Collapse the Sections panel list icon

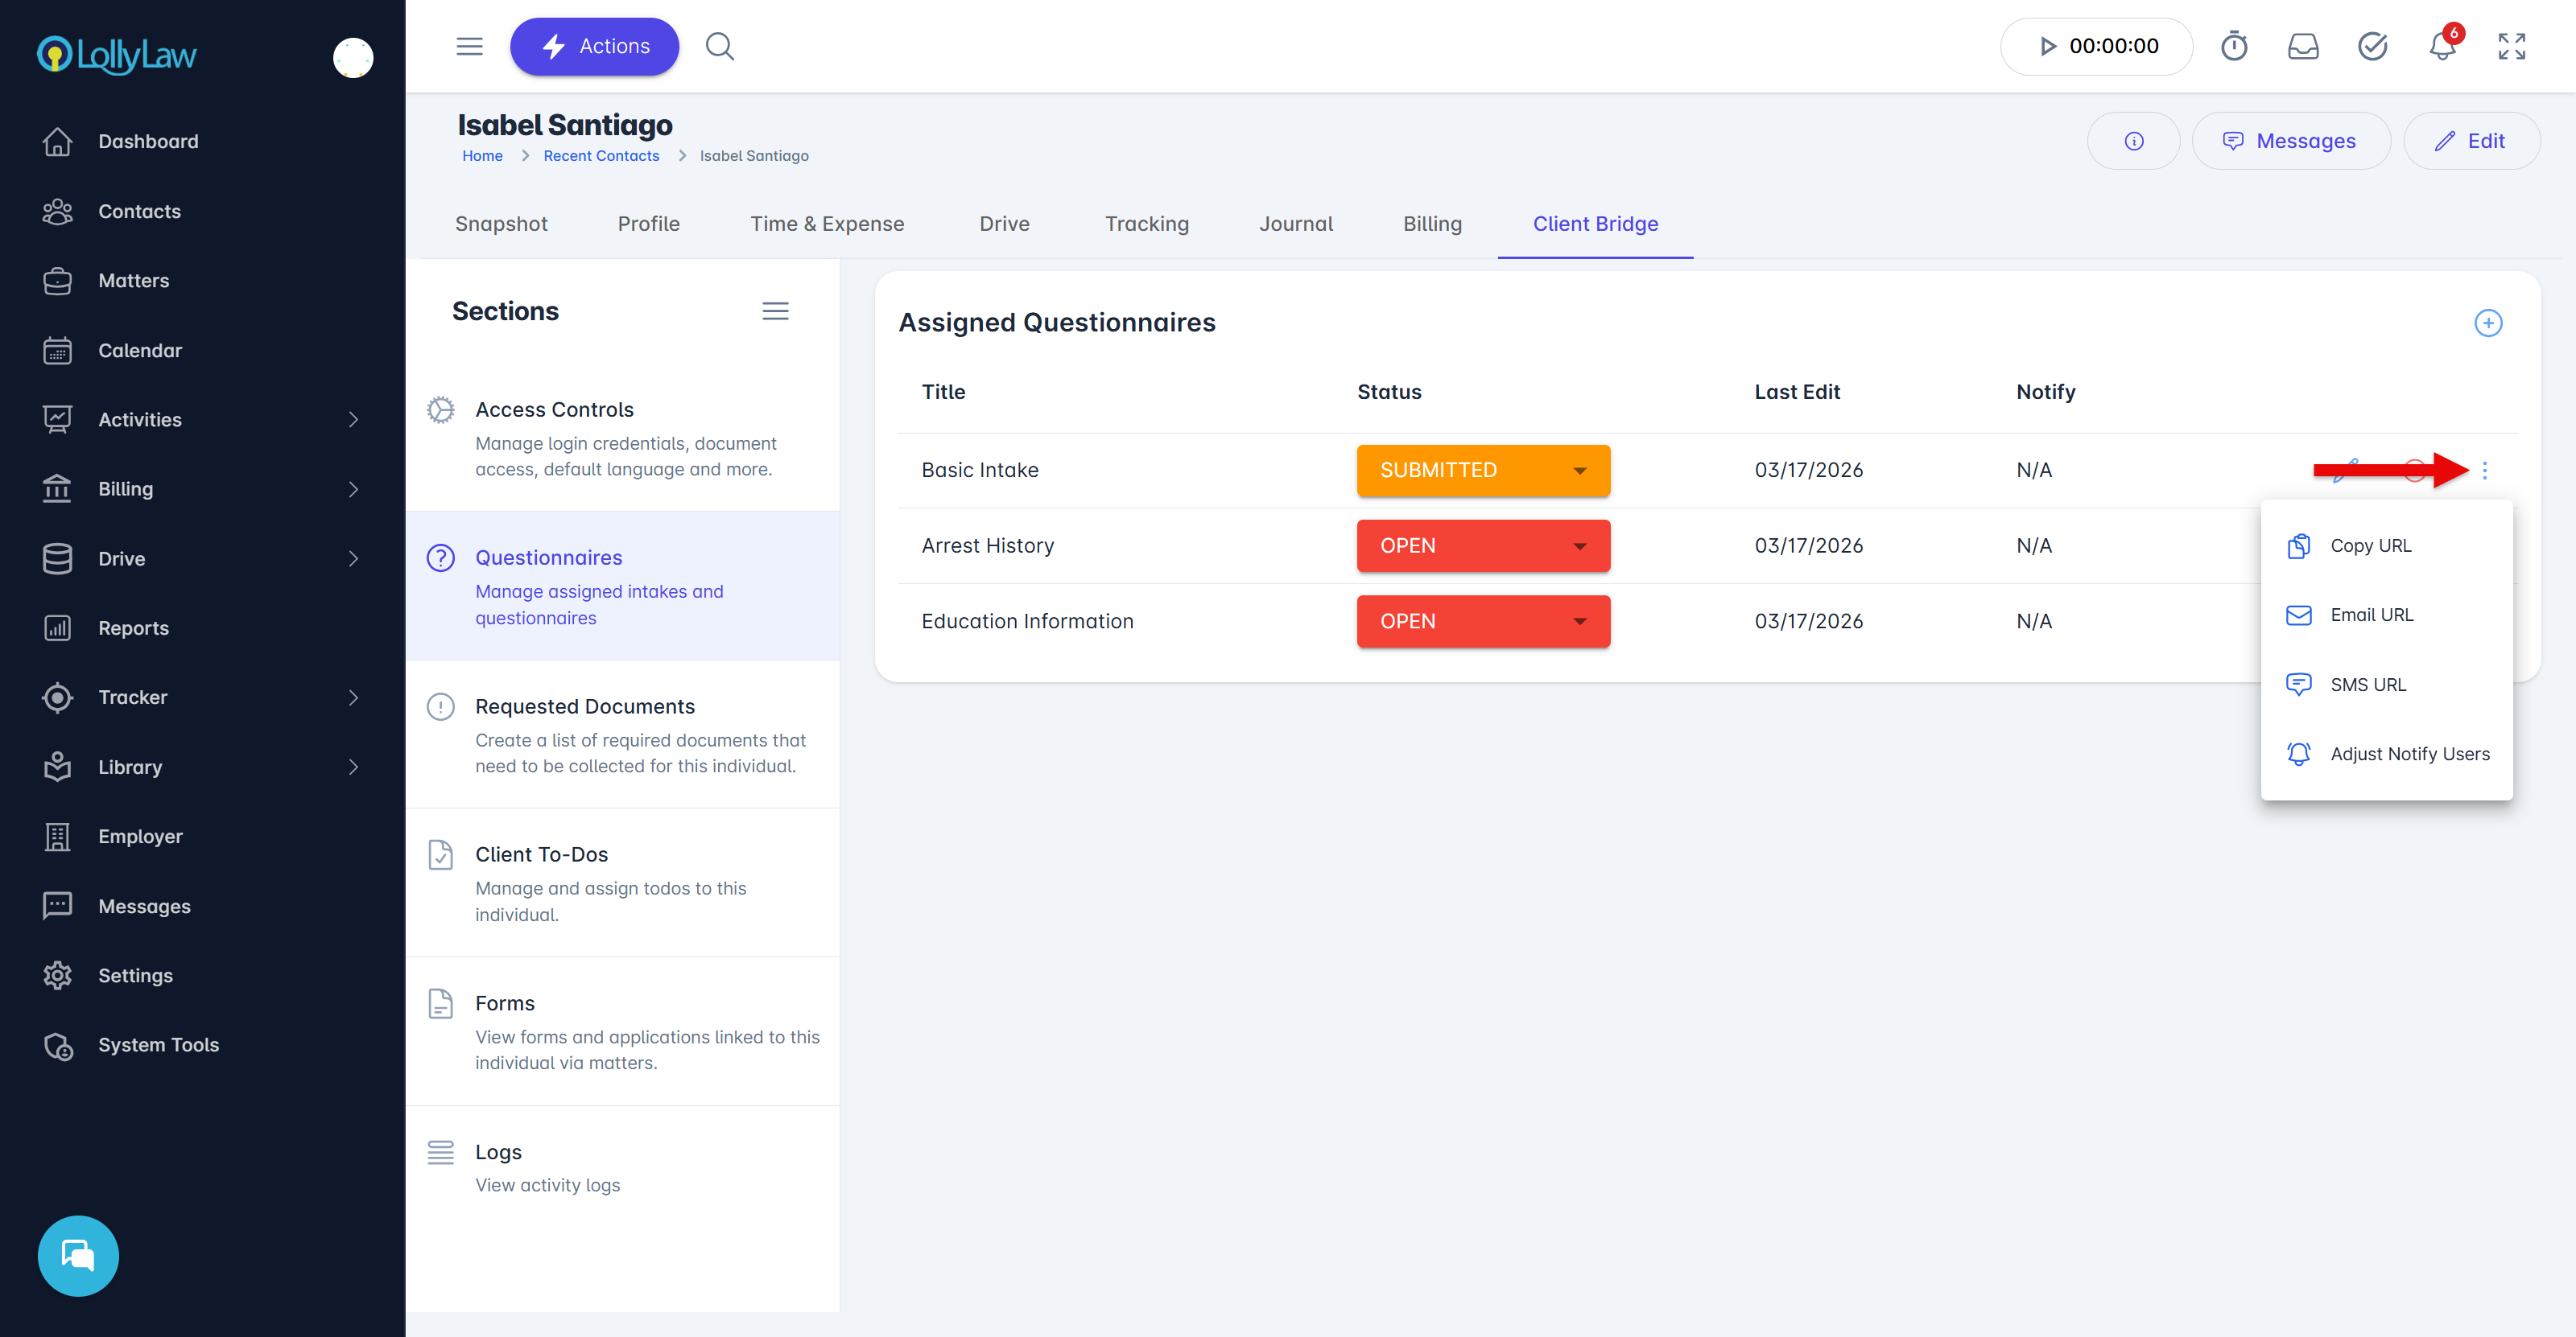tap(775, 311)
